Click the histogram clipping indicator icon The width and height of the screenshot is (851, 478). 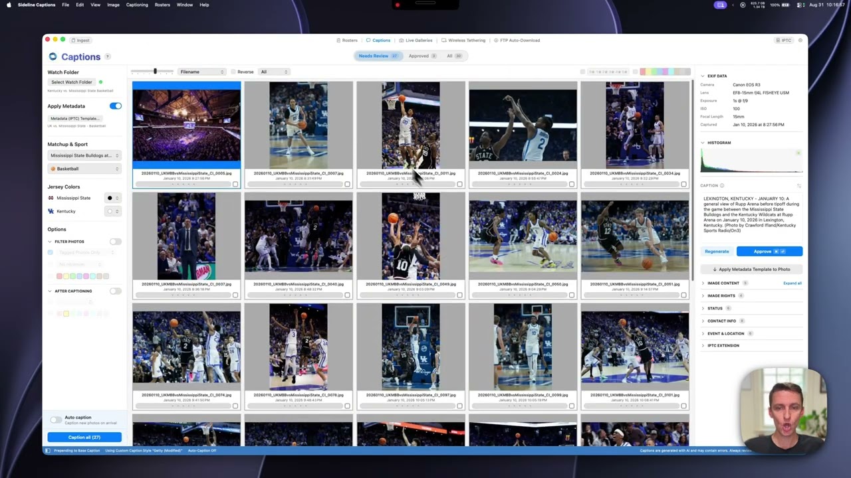(798, 153)
